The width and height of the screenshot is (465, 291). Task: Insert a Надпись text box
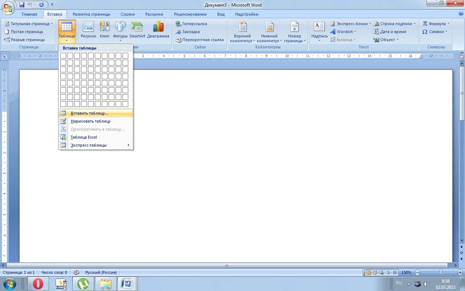pos(319,32)
